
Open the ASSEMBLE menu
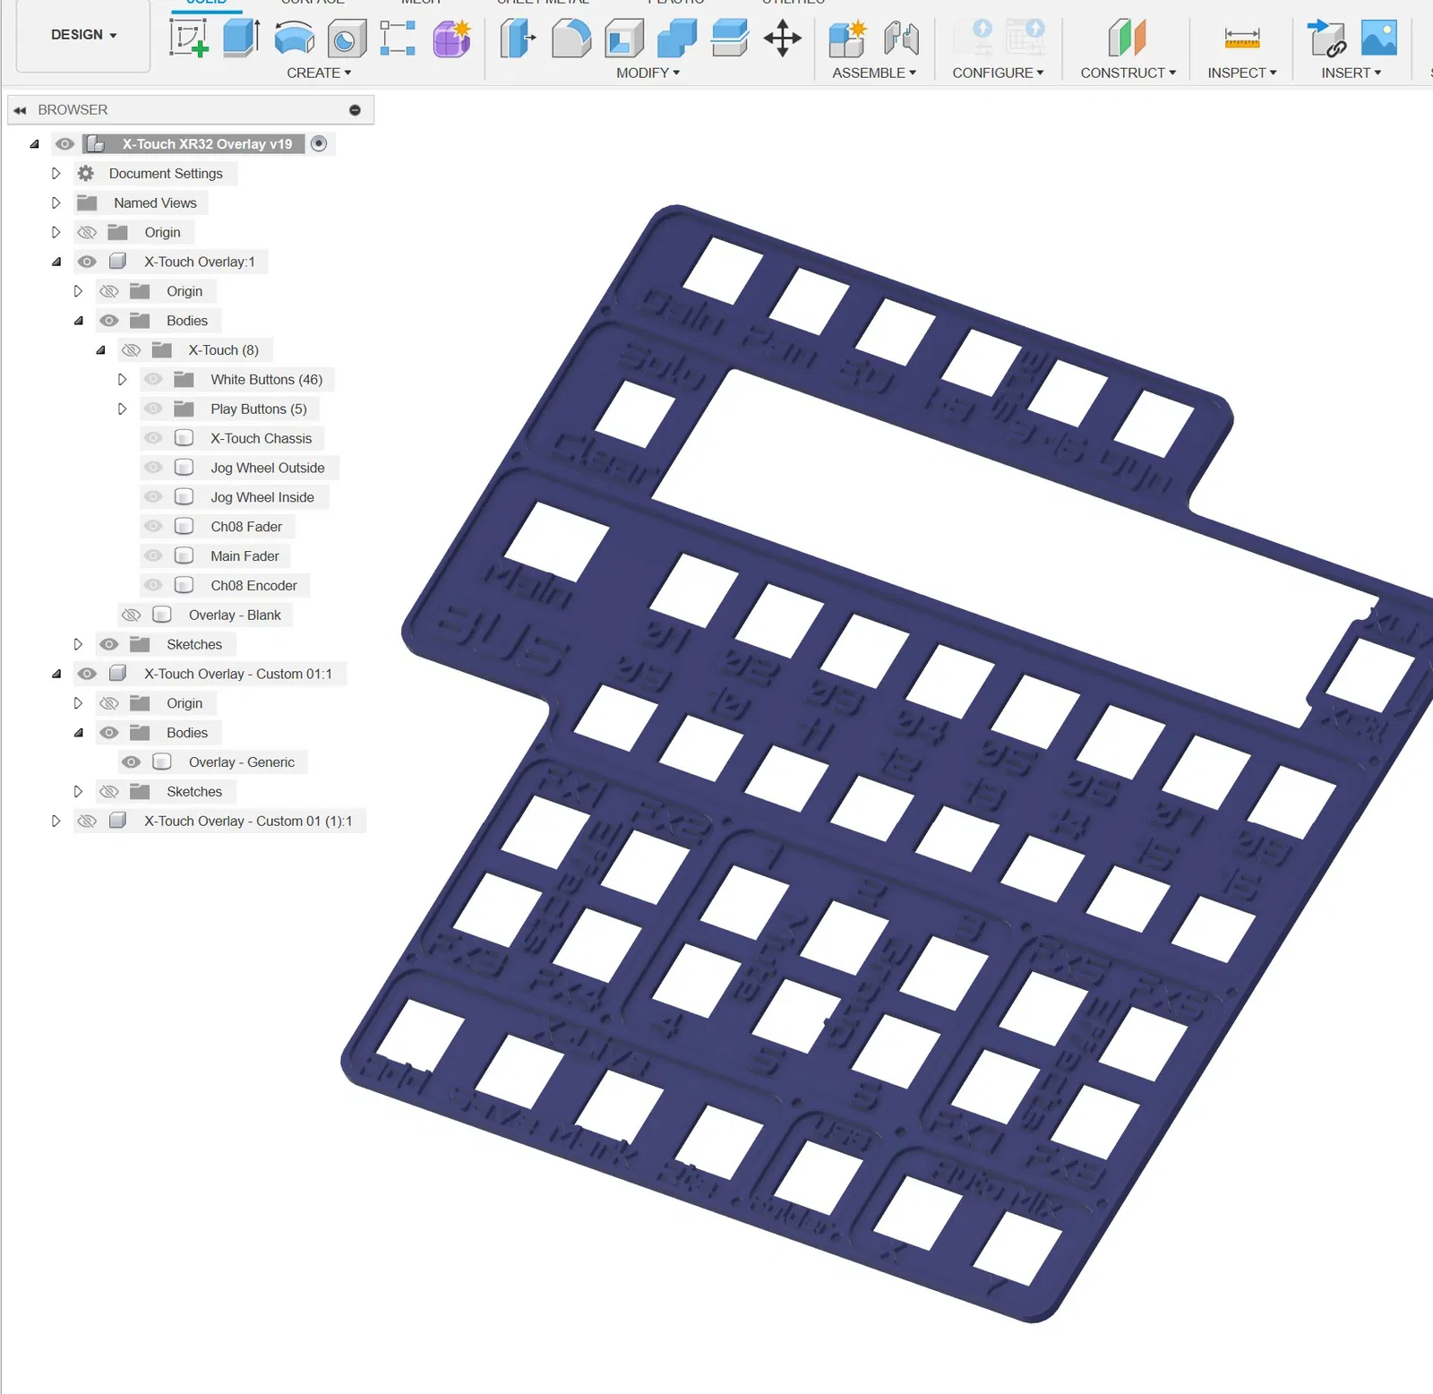coord(874,73)
